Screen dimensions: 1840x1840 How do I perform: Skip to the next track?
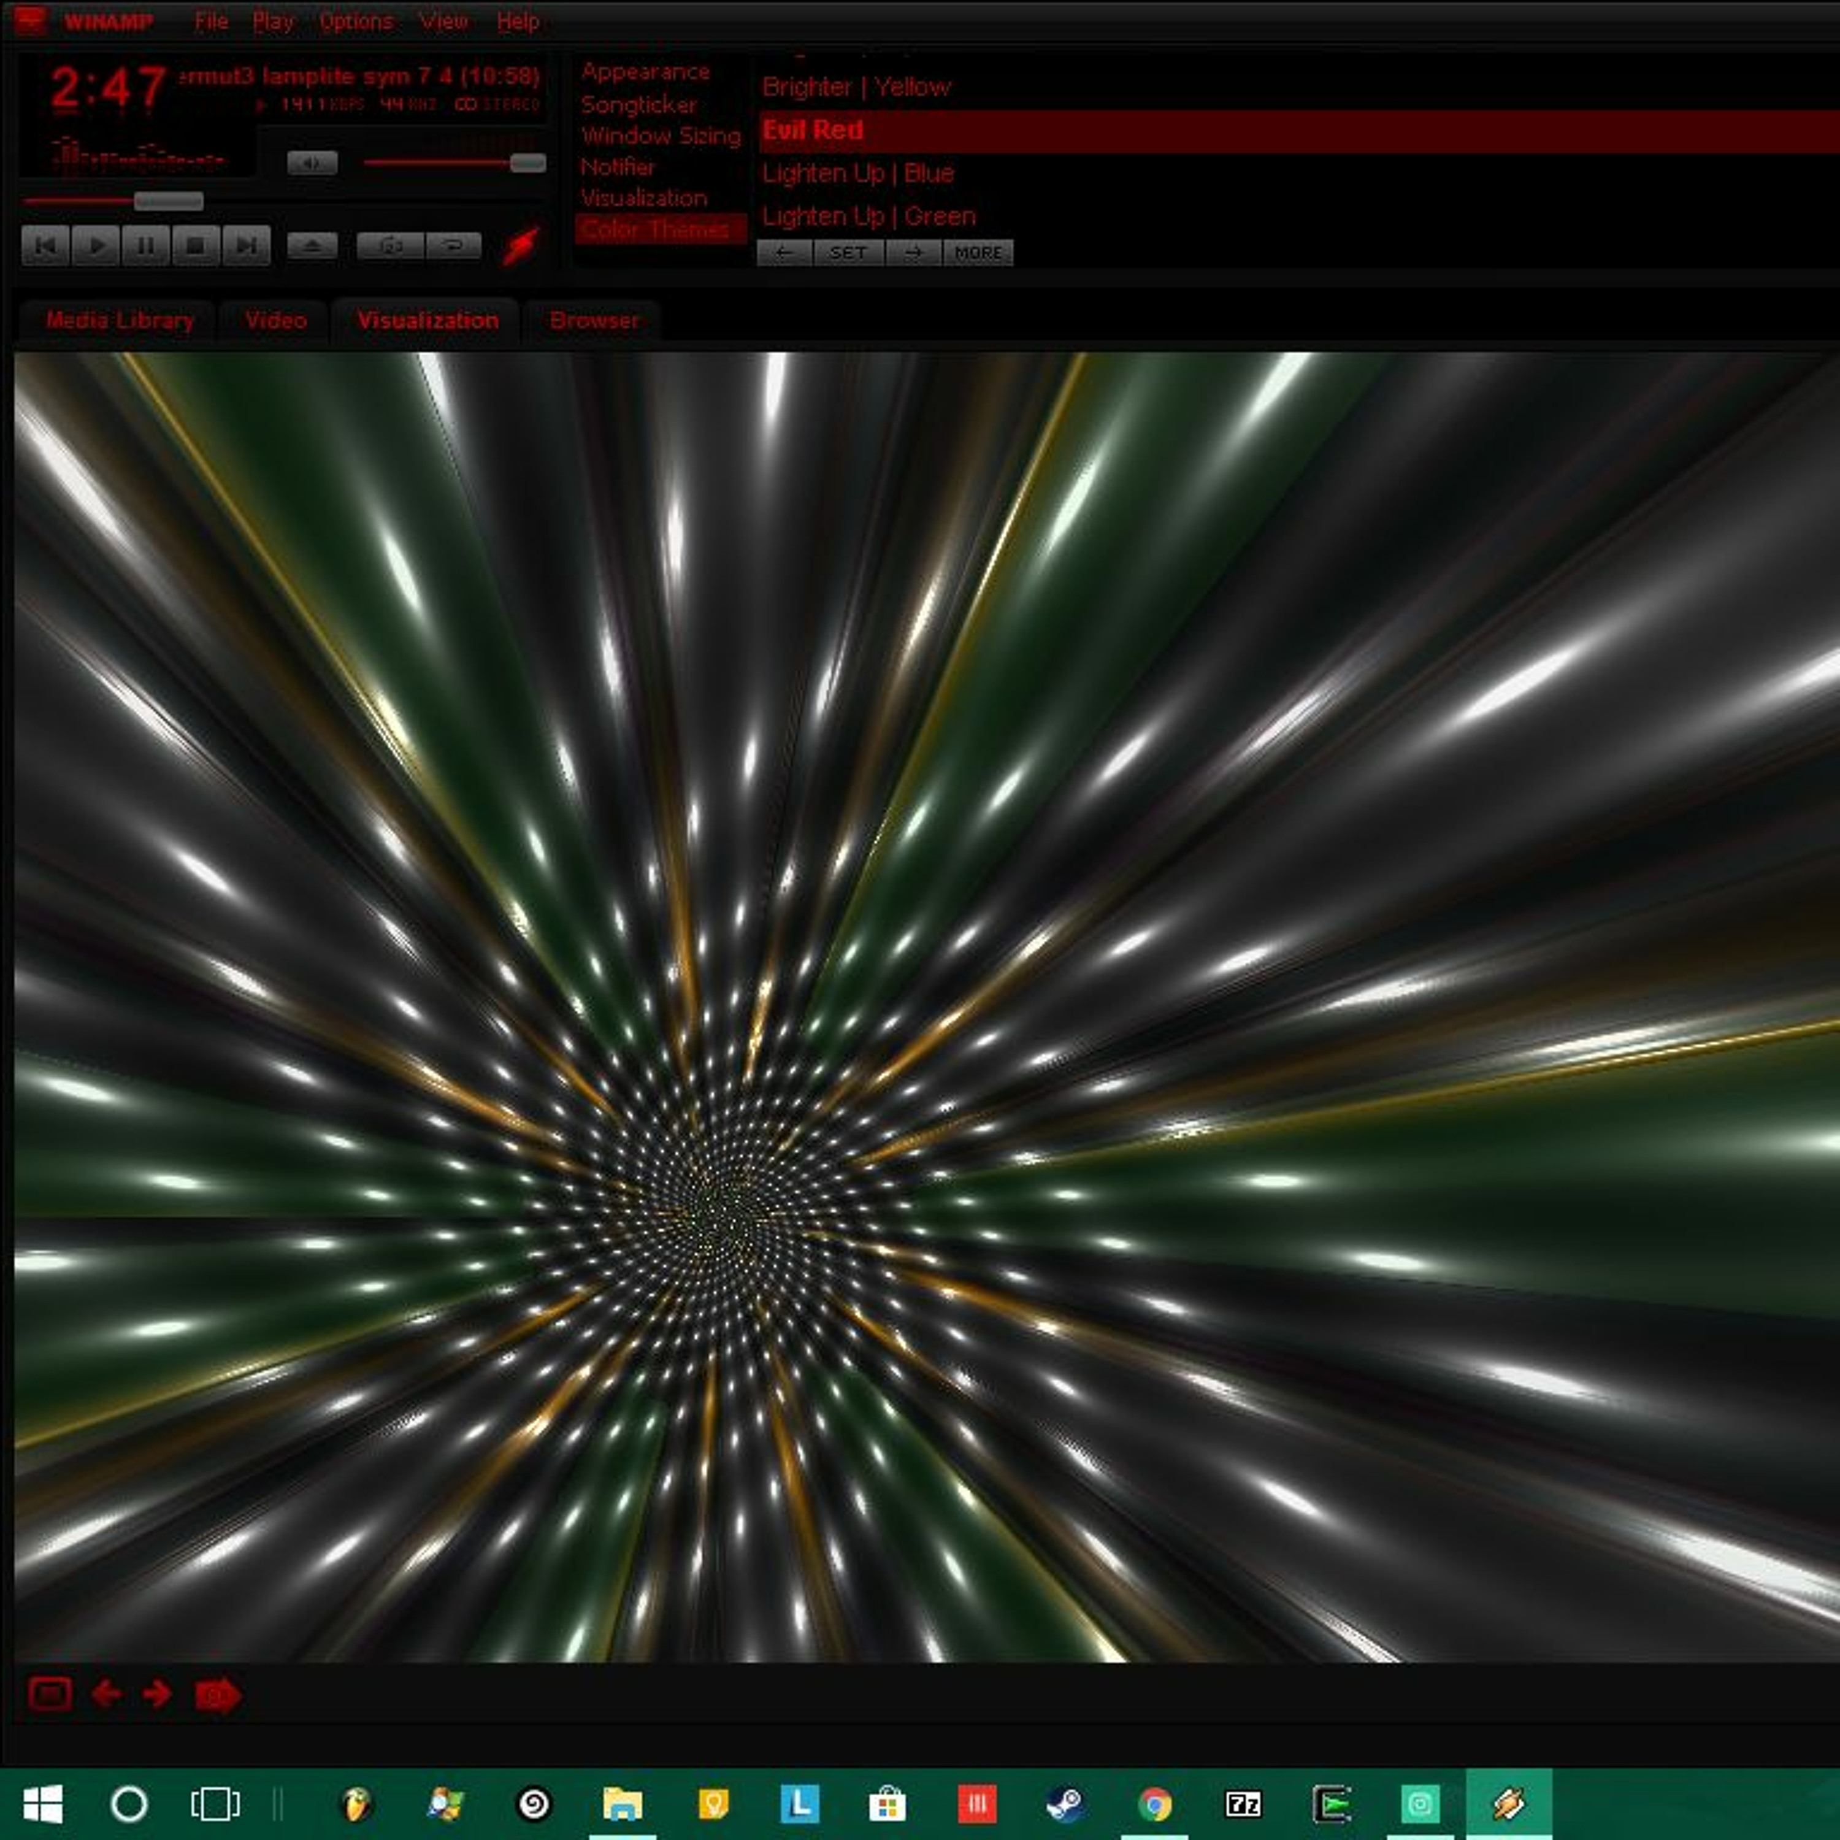(246, 246)
